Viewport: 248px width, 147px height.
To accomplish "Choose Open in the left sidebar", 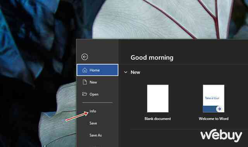I will point(97,94).
